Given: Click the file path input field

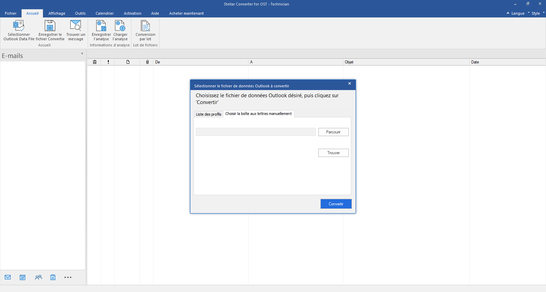Looking at the screenshot, I should click(256, 132).
